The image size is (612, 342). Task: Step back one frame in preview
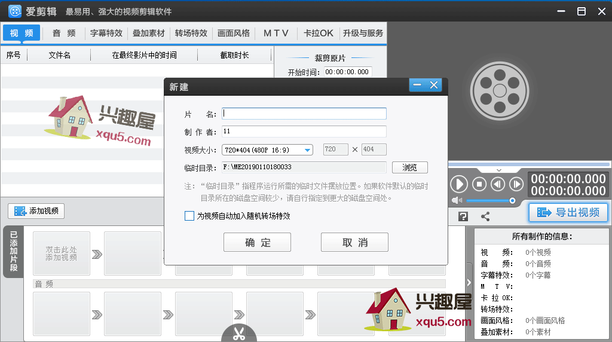tap(498, 184)
